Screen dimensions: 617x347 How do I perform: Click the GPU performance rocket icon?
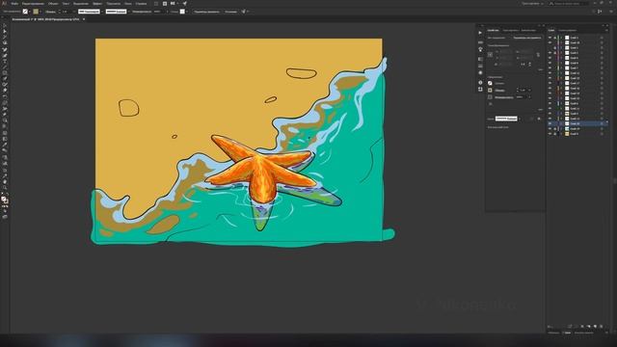click(x=184, y=3)
